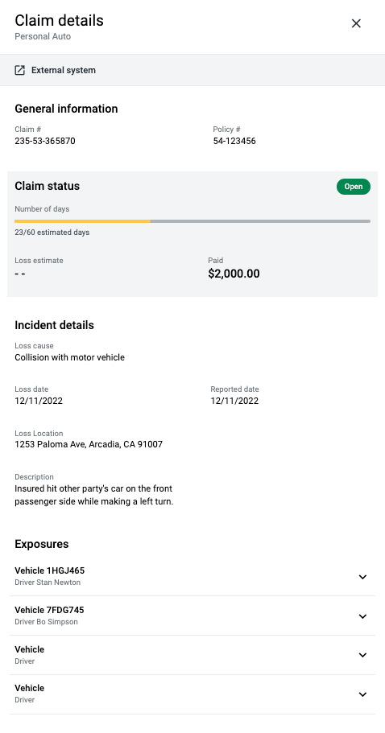Click the 1253 Paloma Ave loss location
The image size is (385, 733).
[x=89, y=444]
